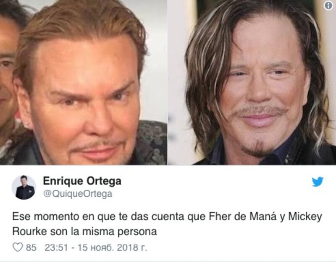
Task: Like the tweet with the heart icon
Action: pos(18,247)
